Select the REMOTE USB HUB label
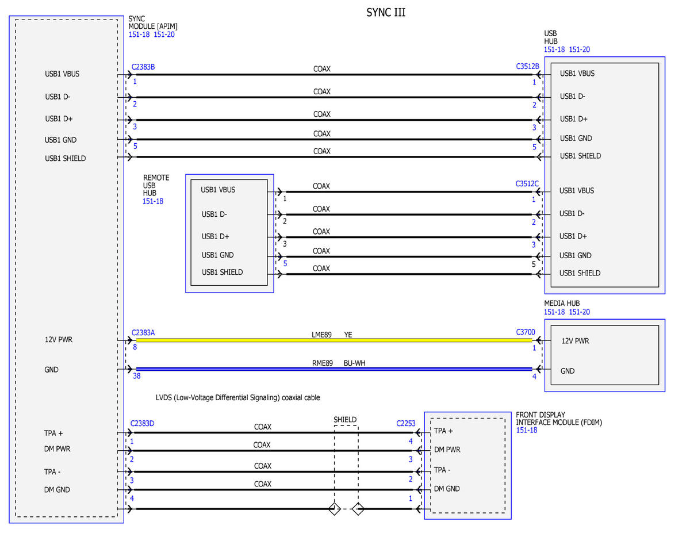This screenshot has width=690, height=533. (156, 185)
